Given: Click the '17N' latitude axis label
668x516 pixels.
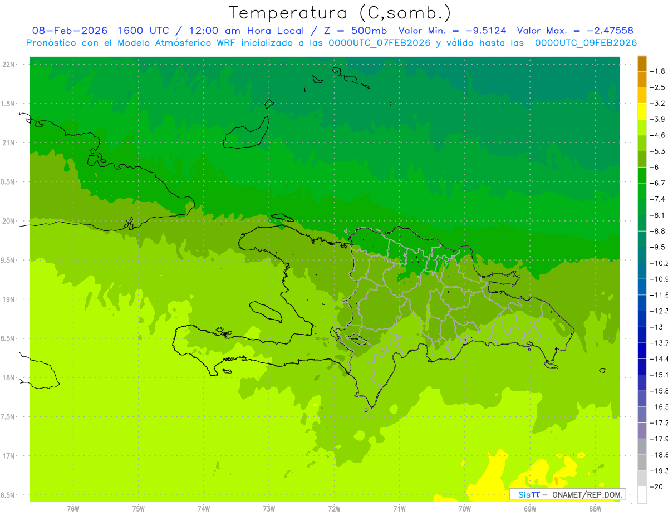Looking at the screenshot, I should (9, 456).
